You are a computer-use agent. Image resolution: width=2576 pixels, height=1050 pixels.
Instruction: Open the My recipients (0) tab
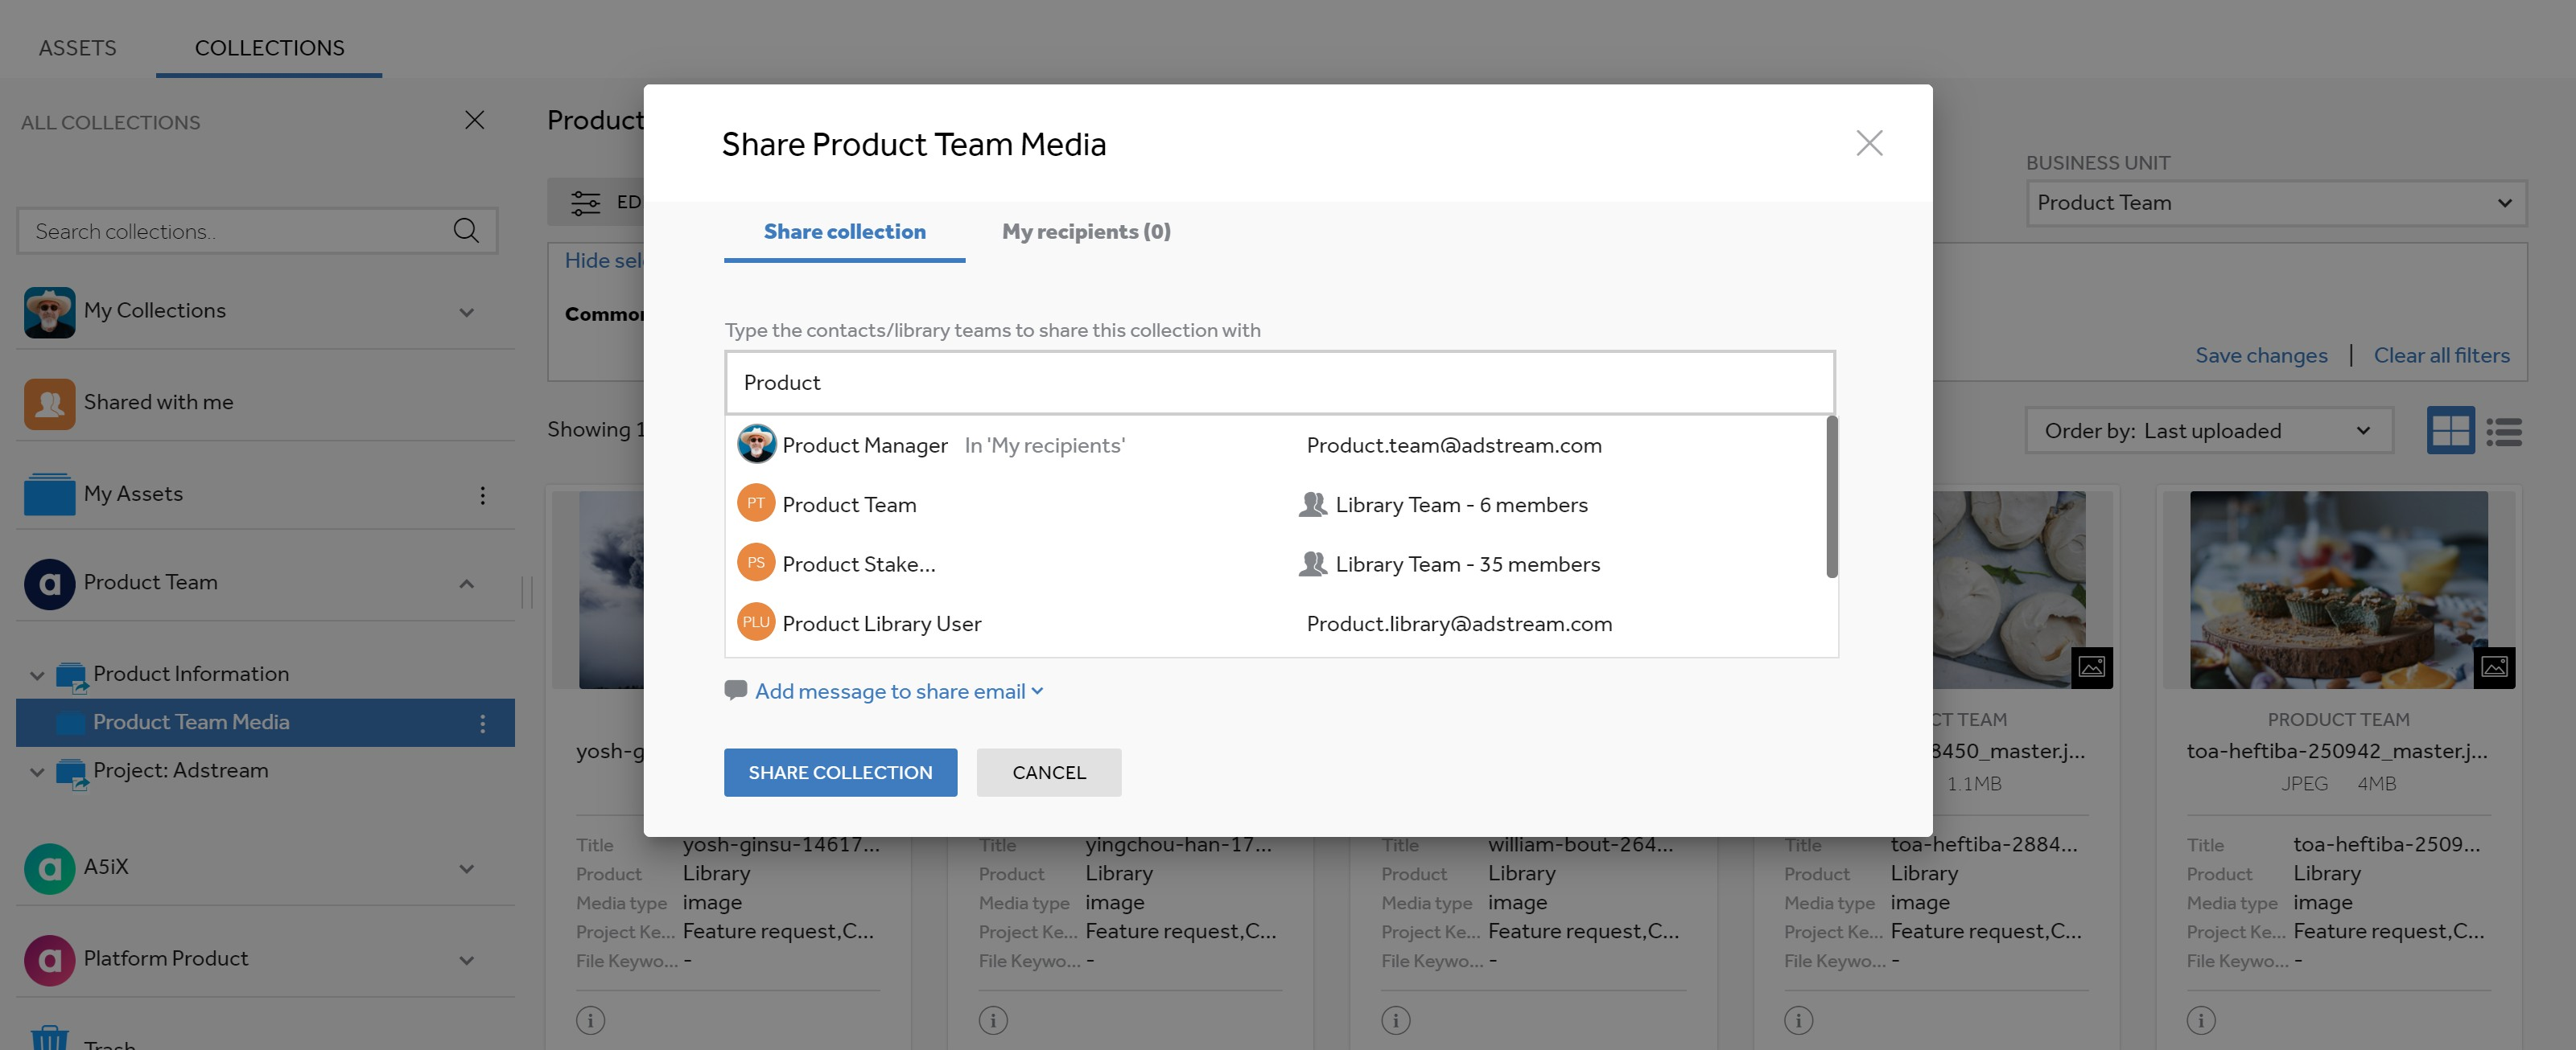[x=1086, y=232]
